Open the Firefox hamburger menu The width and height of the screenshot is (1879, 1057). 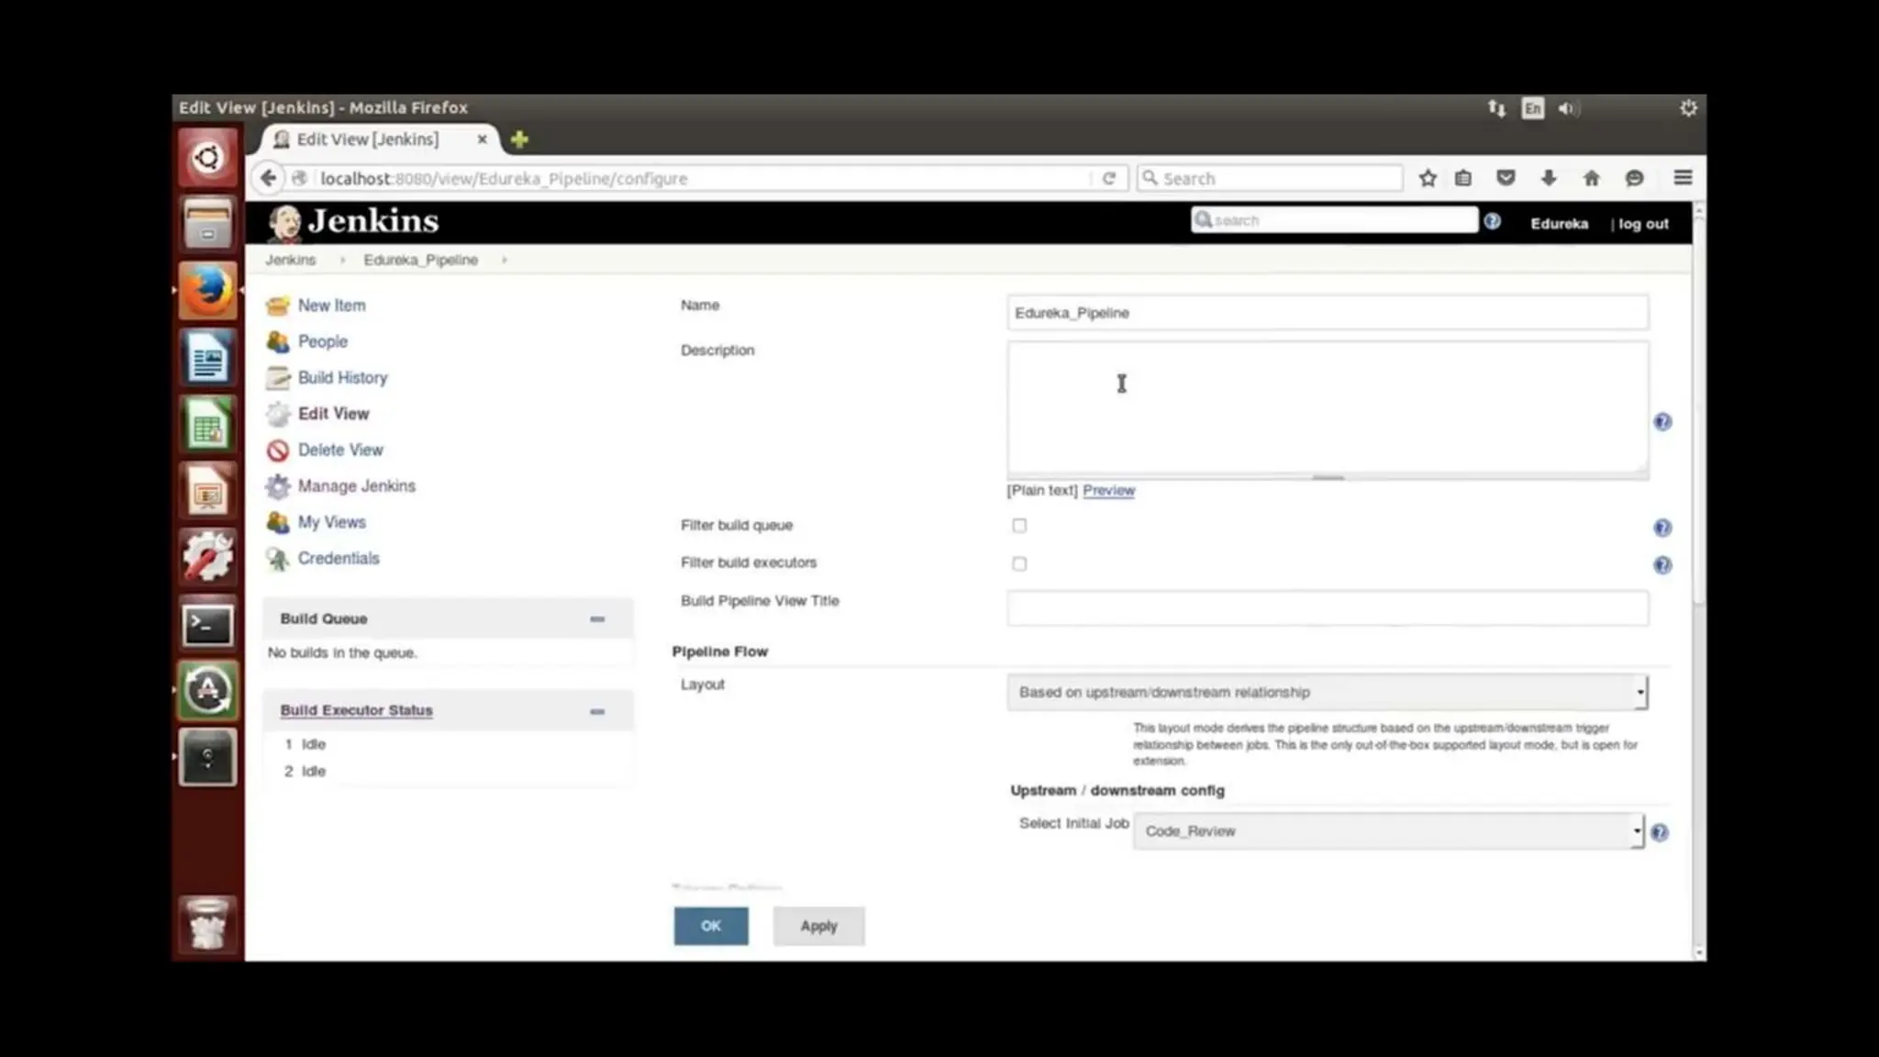tap(1683, 178)
